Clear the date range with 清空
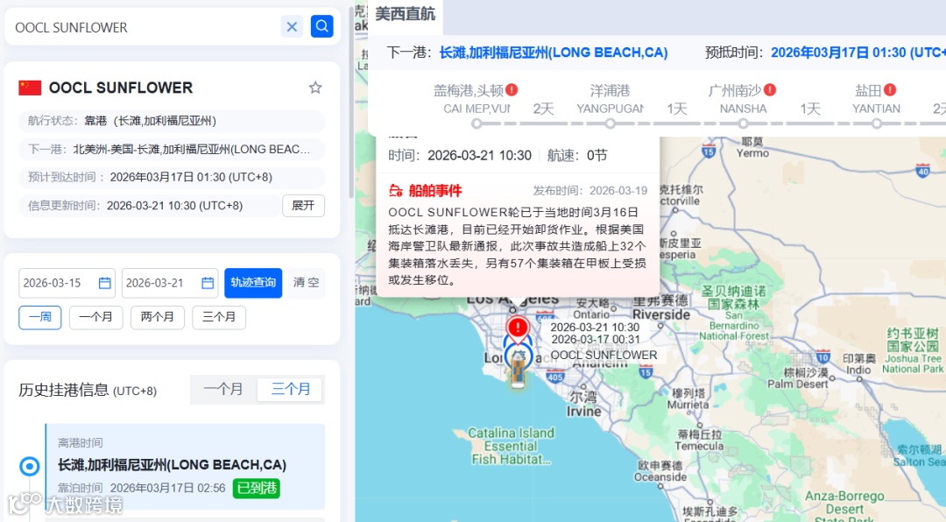The image size is (946, 522). (x=306, y=282)
